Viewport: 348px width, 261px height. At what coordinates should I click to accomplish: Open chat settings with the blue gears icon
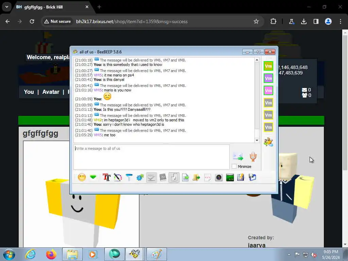(x=140, y=177)
